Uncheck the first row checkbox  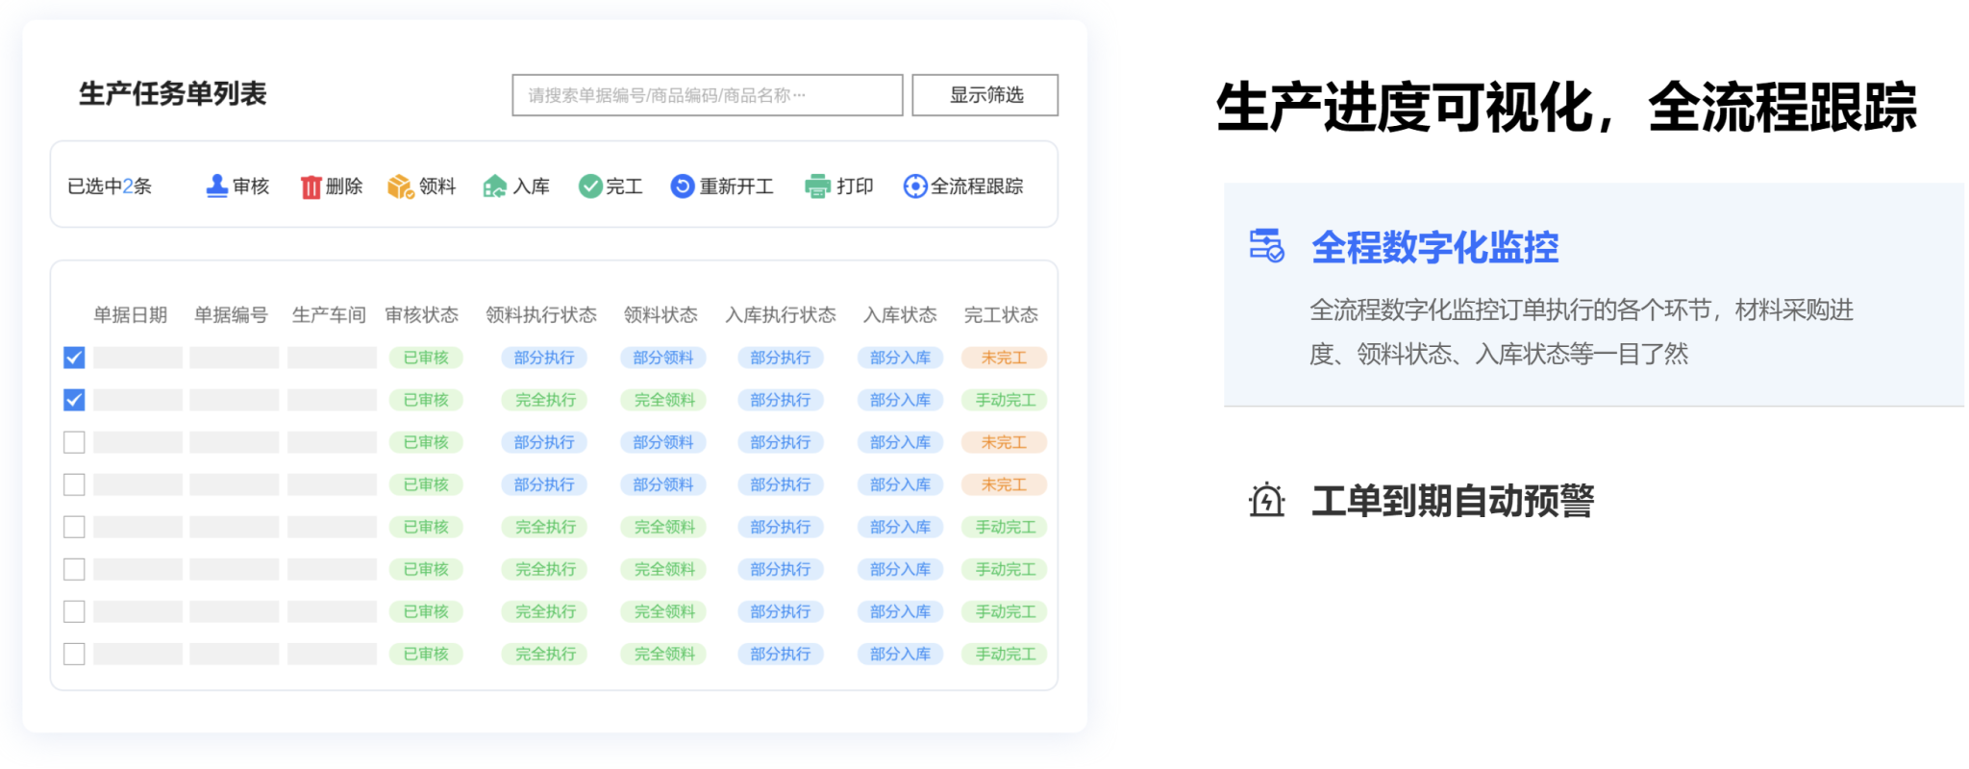pos(74,358)
